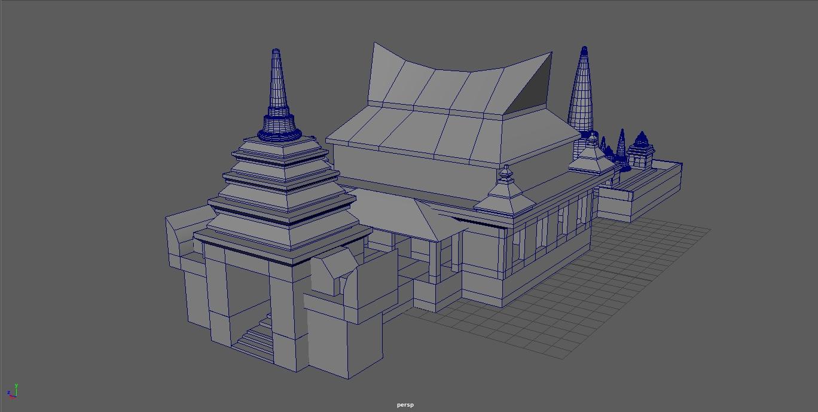Screen dimensions: 818x412
Task: Click the XYZ axis orientation gizmo
Action: click(12, 392)
